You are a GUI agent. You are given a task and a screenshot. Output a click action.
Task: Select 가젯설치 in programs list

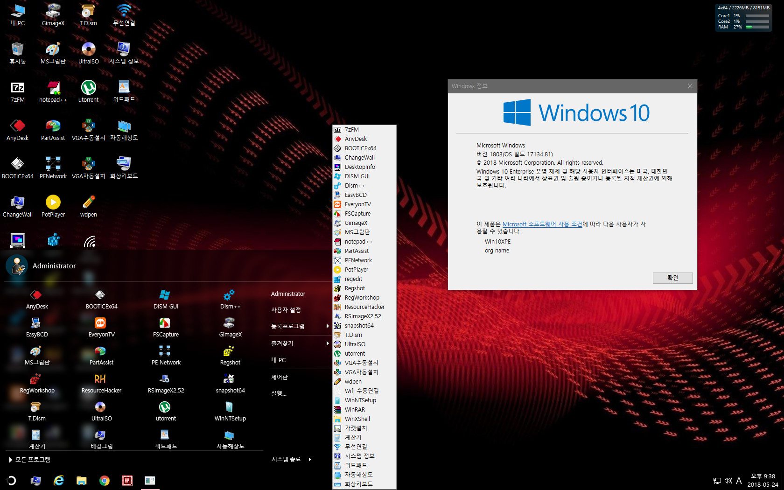click(364, 428)
